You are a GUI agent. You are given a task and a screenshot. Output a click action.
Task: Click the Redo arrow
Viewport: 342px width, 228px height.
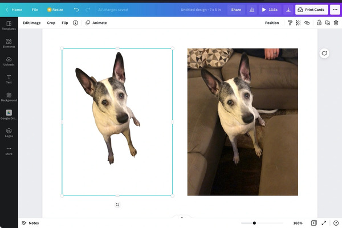[88, 10]
